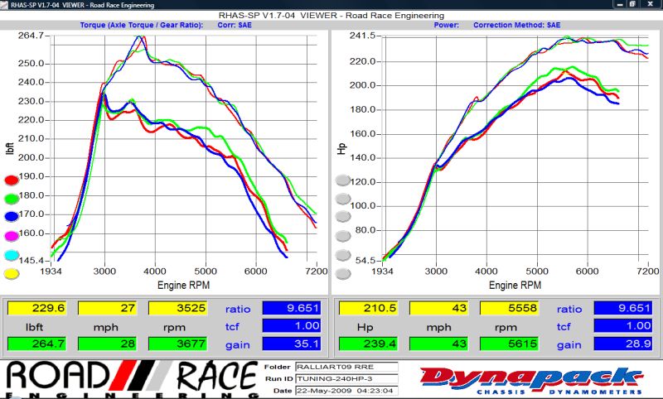Pick the yellow run oval beside torque graph
The height and width of the screenshot is (399, 663).
pos(12,274)
